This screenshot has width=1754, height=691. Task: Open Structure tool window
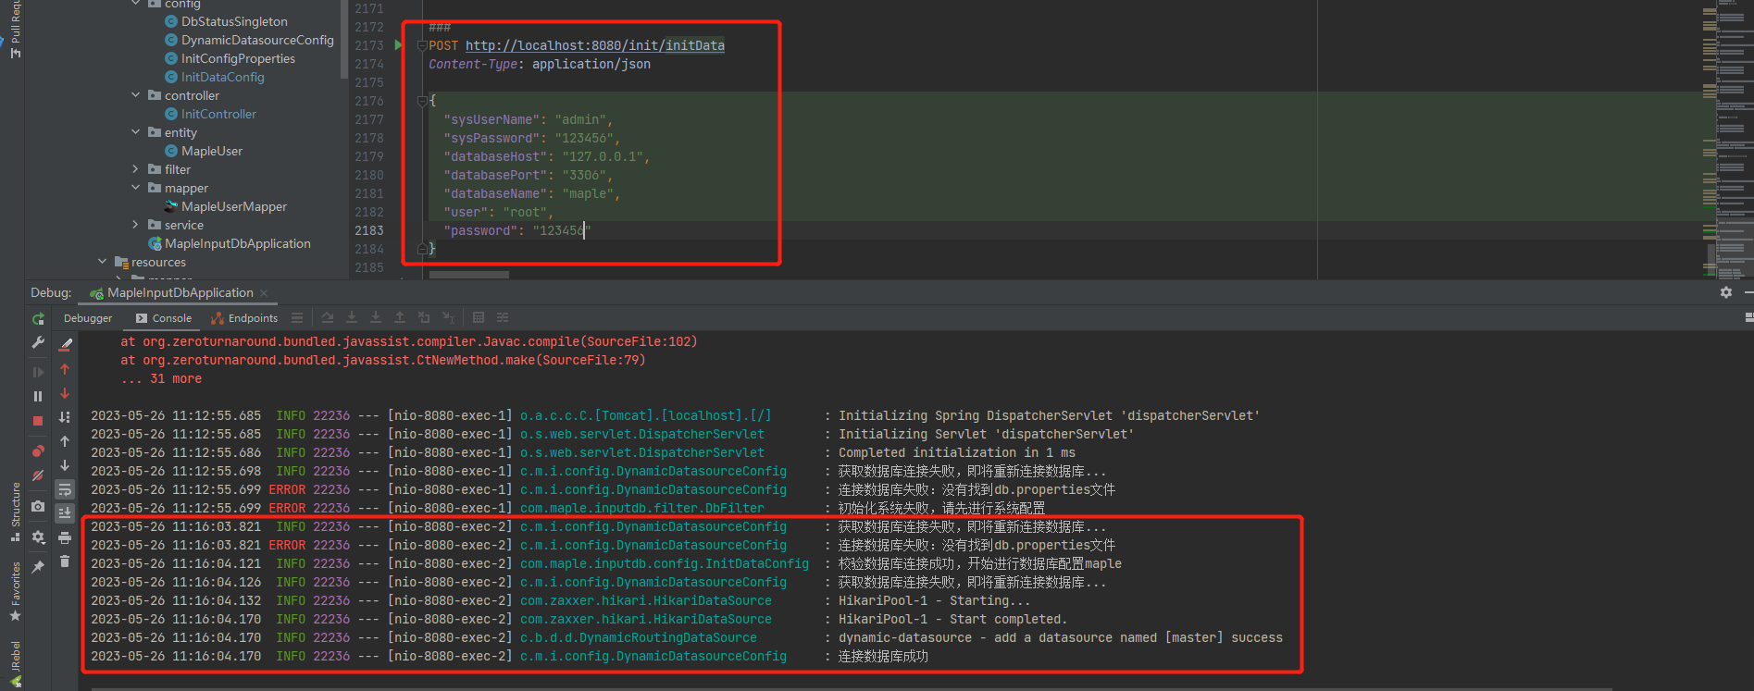pyautogui.click(x=15, y=512)
